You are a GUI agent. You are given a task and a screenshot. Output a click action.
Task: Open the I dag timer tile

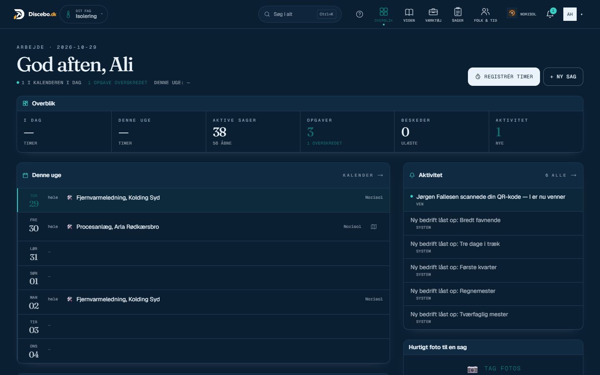(64, 132)
